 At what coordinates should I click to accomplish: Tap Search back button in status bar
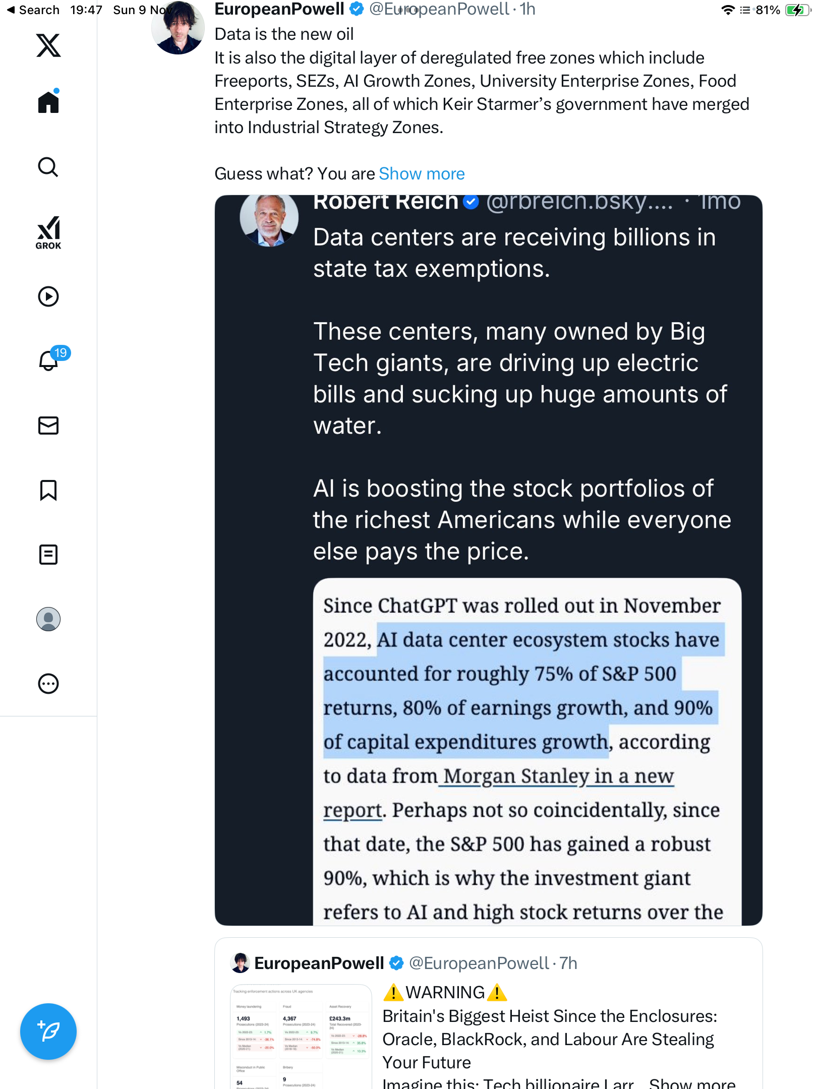33,10
